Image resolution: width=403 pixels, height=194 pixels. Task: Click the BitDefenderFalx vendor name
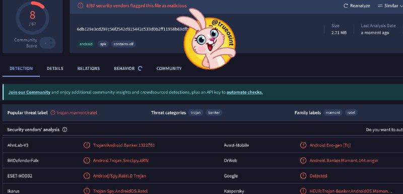pyautogui.click(x=23, y=161)
